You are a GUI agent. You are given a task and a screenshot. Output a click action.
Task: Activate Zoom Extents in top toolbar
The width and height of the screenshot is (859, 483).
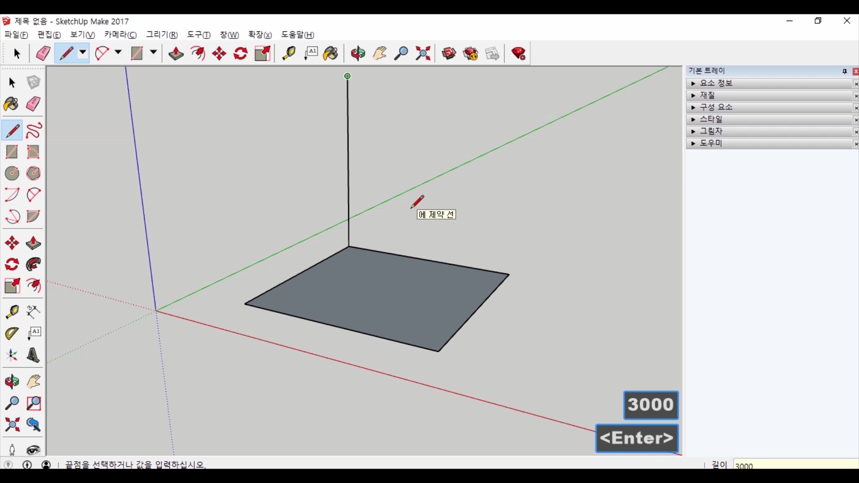coord(423,54)
